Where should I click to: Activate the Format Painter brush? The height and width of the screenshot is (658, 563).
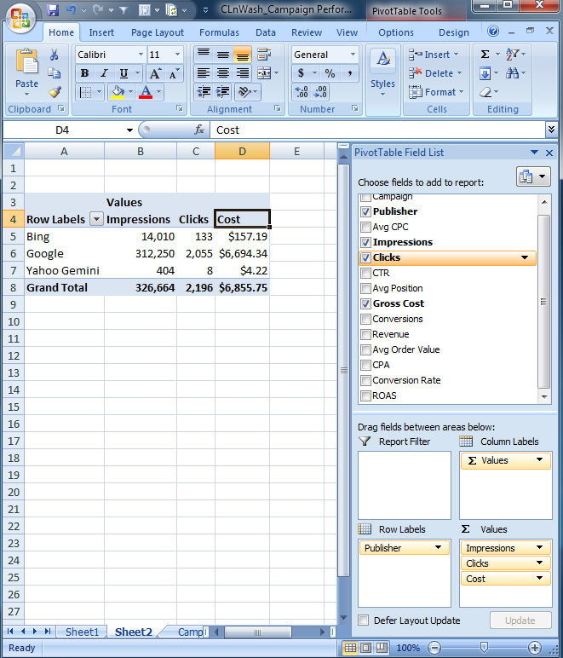click(54, 91)
